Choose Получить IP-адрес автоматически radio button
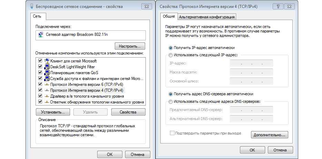This screenshot has height=159, width=322. (171, 48)
